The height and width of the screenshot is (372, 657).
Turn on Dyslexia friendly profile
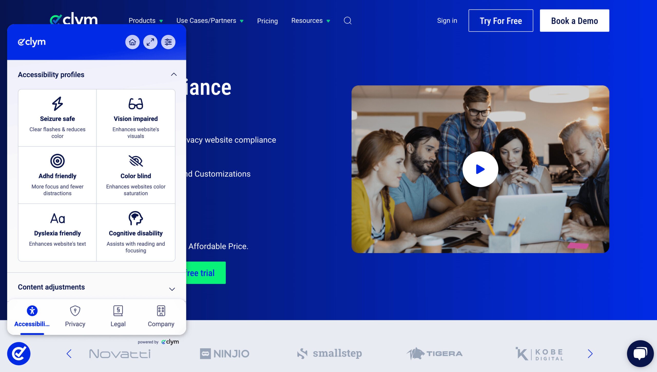57,232
